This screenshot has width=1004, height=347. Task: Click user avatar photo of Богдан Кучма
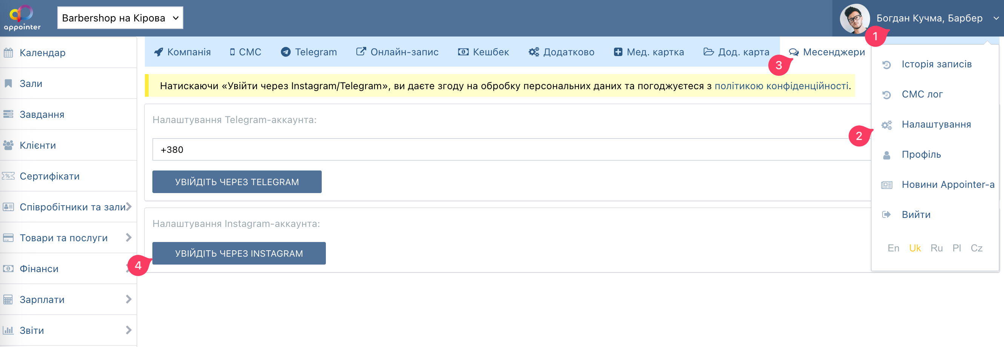[x=854, y=18]
